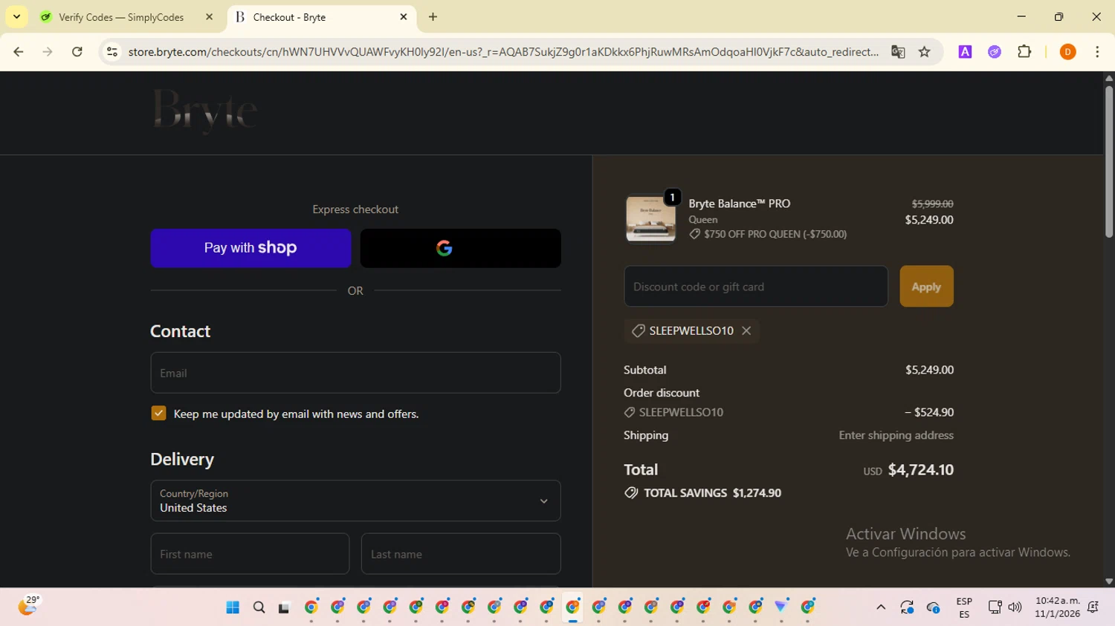Image resolution: width=1115 pixels, height=626 pixels.
Task: Open the Chrome profile avatar D
Action: coord(1067,52)
